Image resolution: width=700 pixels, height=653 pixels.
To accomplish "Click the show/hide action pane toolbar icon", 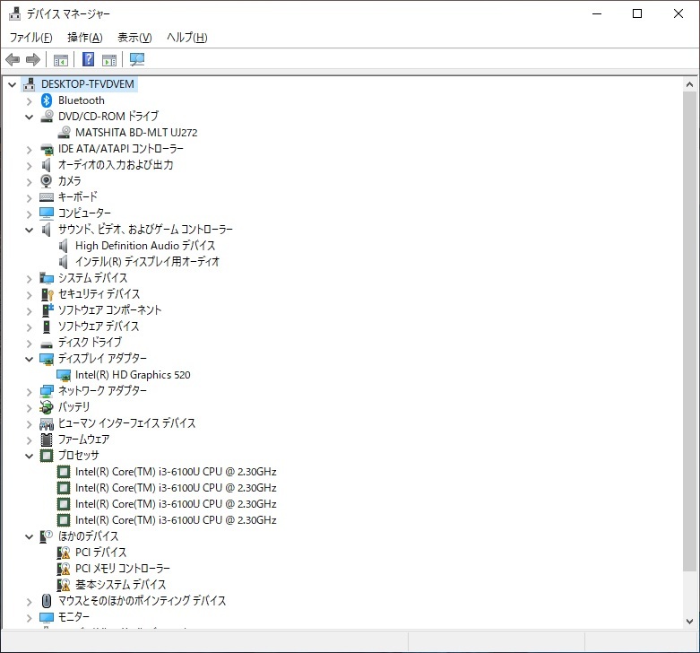I will pyautogui.click(x=109, y=60).
